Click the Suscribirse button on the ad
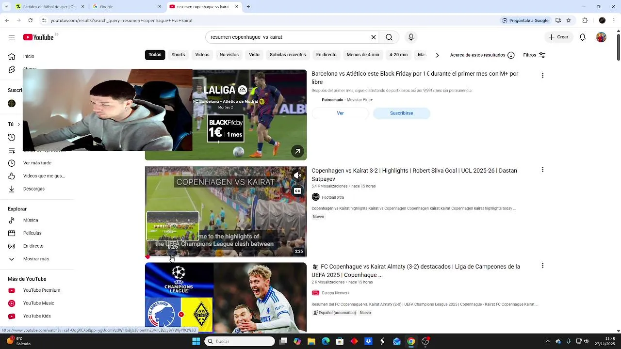Viewport: 621px width, 349px height. click(401, 113)
